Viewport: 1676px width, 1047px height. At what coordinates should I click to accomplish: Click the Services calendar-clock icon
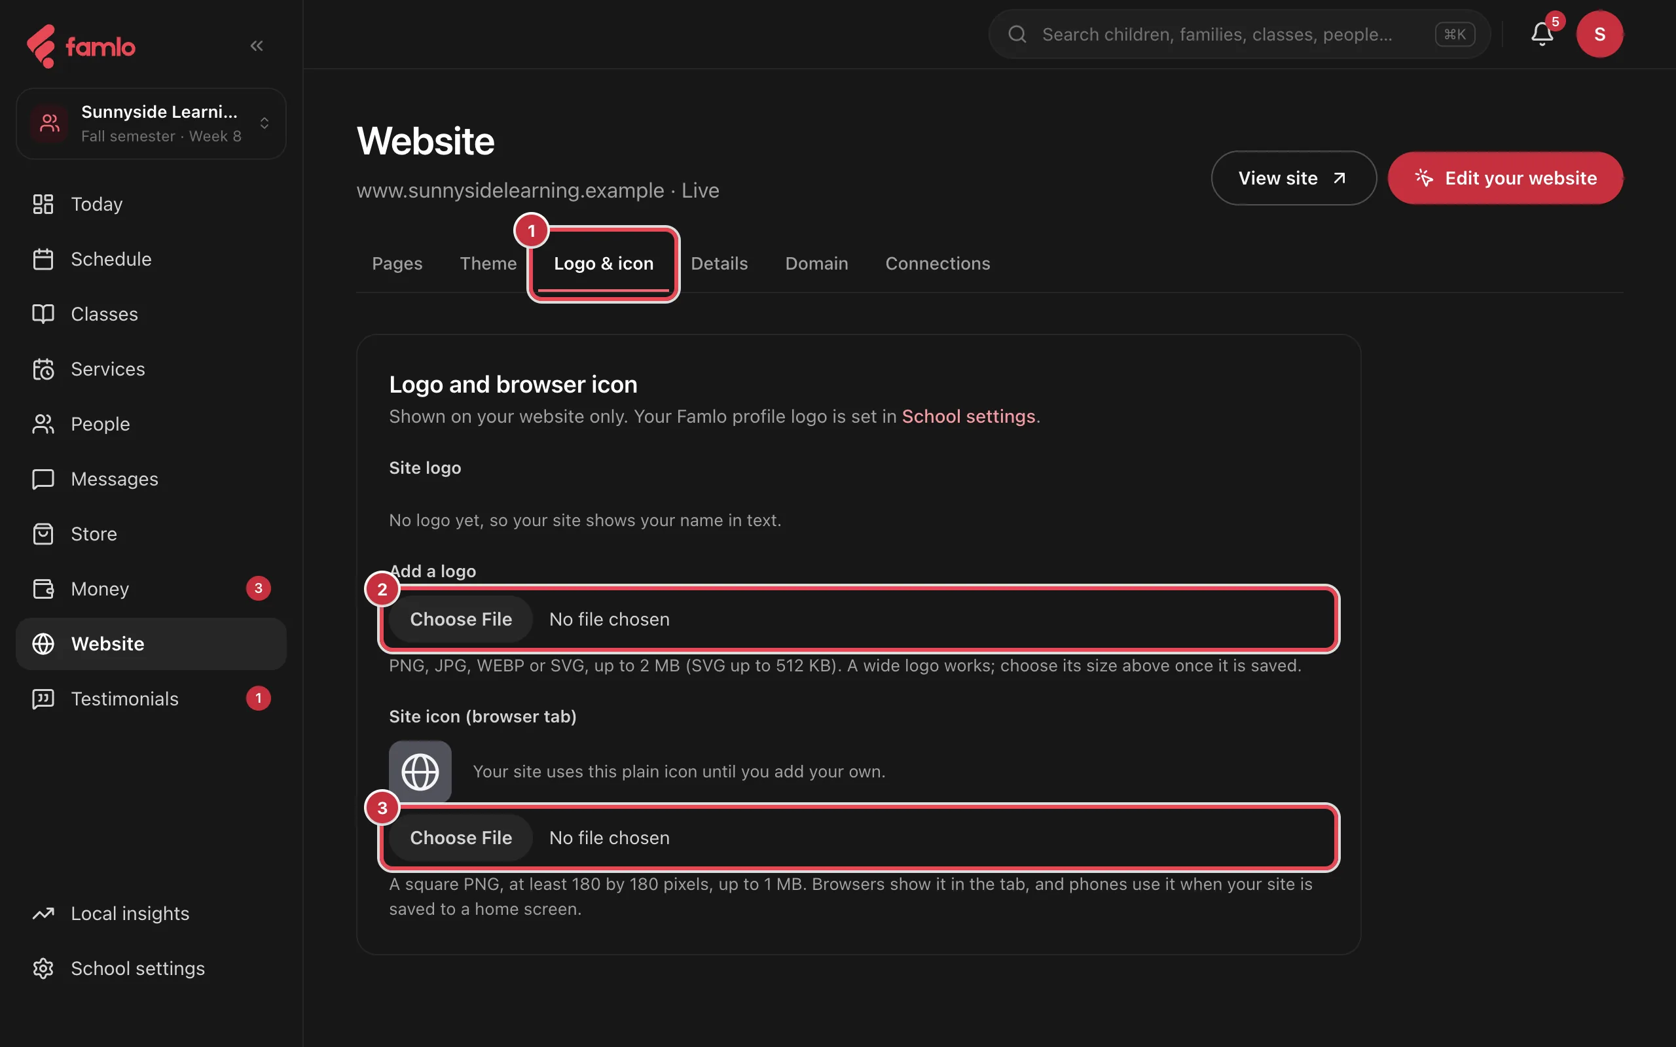tap(43, 369)
